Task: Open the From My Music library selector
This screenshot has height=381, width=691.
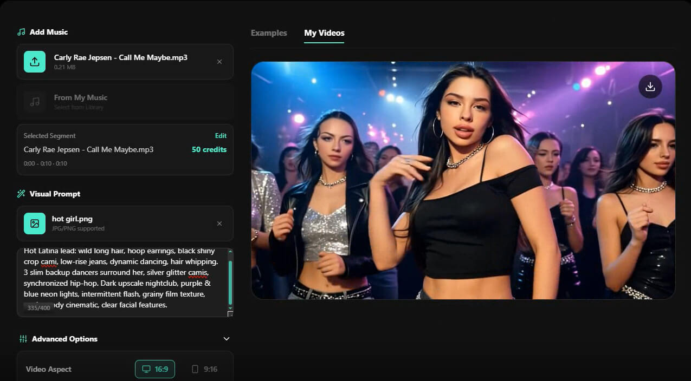Action: coord(125,102)
